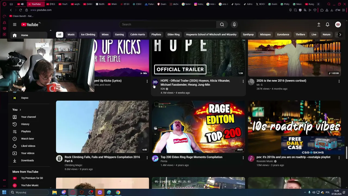Open the Mr. G channel avatar
This screenshot has width=348, height=196.
pos(251,82)
